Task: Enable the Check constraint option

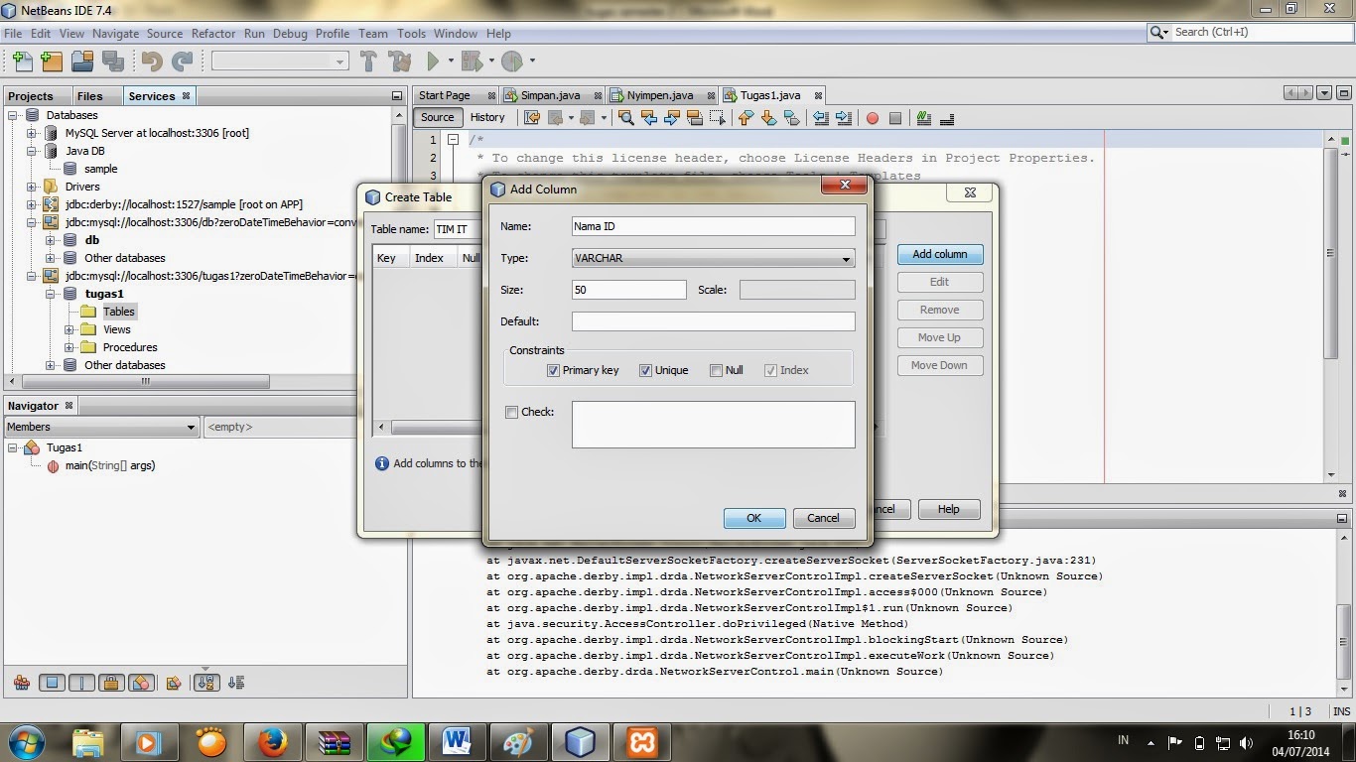Action: 512,412
